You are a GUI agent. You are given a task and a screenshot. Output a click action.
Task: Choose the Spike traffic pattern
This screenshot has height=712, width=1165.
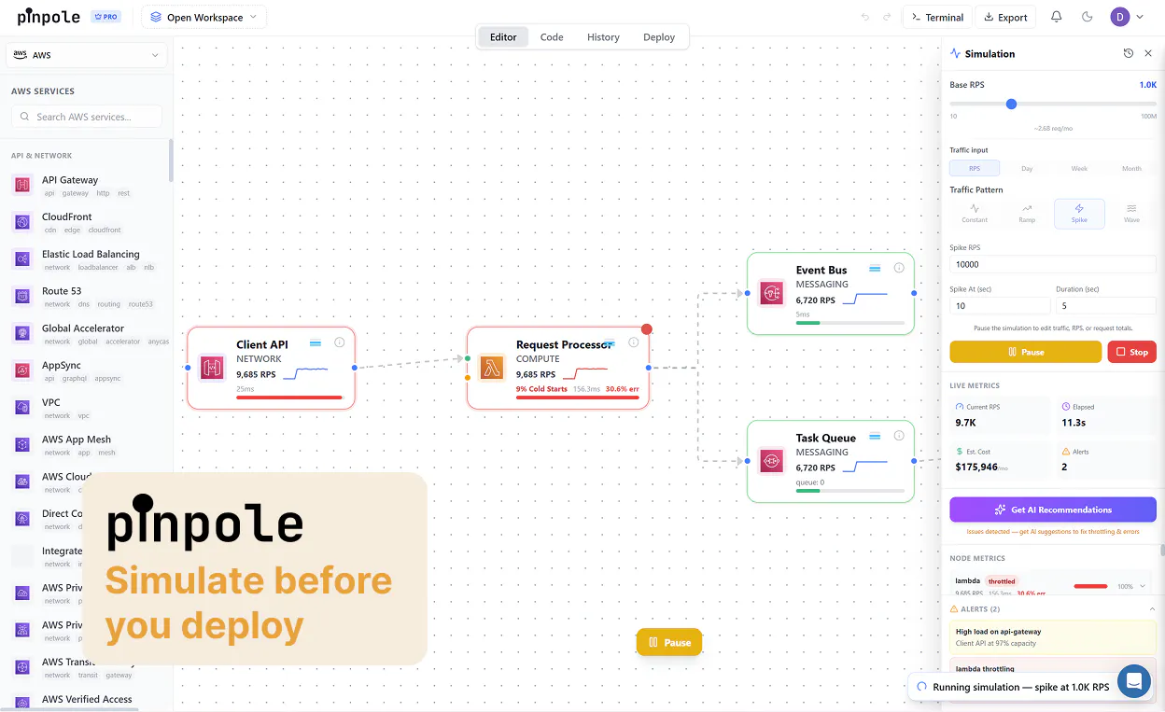tap(1079, 214)
